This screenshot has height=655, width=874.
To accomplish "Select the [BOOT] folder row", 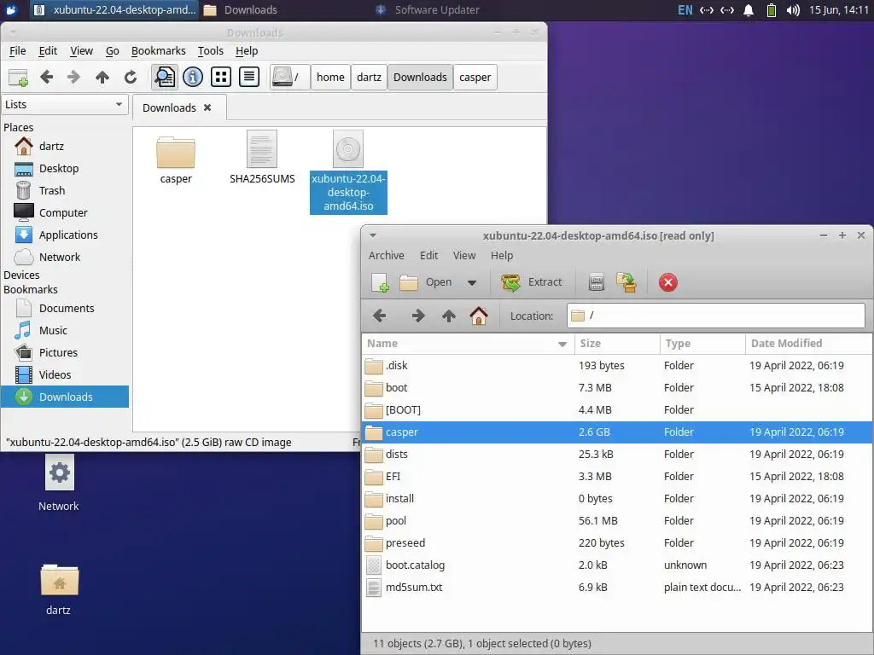I will (616, 410).
